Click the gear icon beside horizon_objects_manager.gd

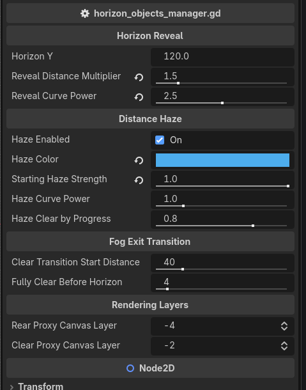[x=85, y=13]
